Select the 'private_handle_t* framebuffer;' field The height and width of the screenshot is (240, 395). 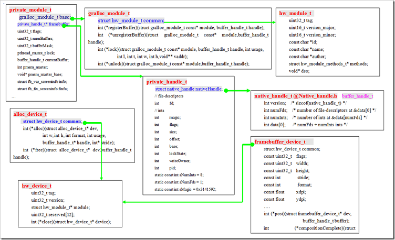pyautogui.click(x=43, y=24)
